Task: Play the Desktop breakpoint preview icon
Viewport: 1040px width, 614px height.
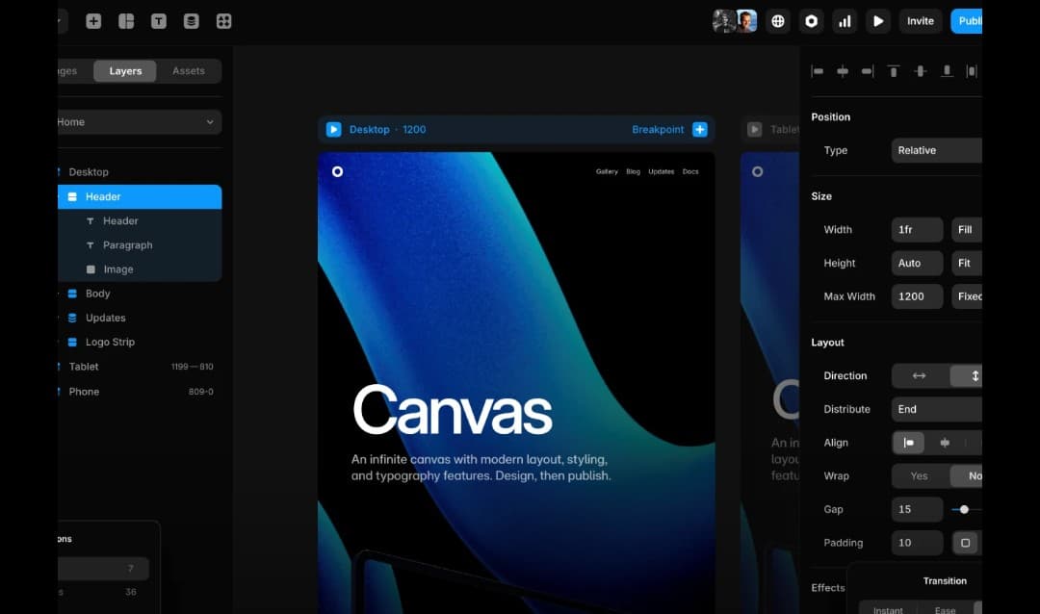Action: 333,129
